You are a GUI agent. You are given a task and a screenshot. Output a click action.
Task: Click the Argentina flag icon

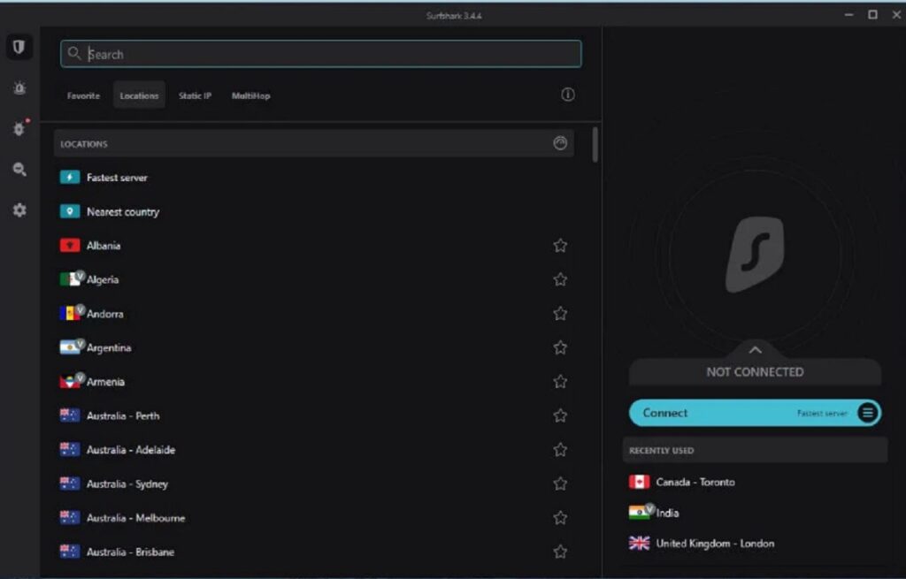[70, 347]
